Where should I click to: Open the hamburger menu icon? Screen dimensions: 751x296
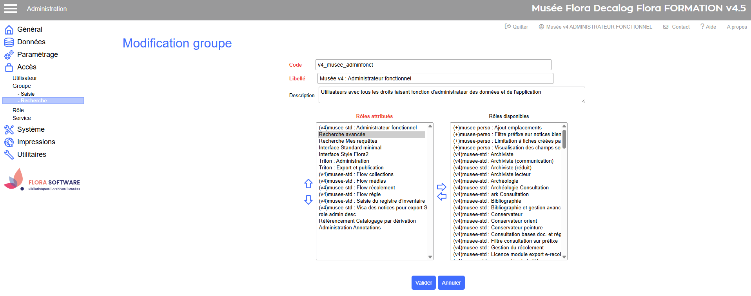coord(11,9)
